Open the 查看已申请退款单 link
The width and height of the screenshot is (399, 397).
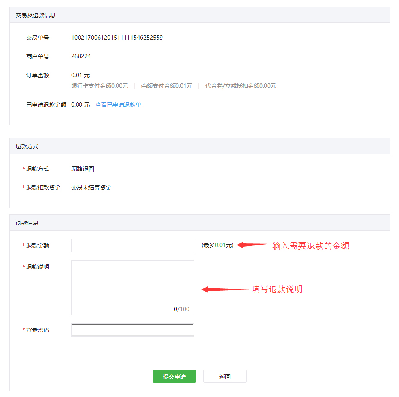point(118,105)
